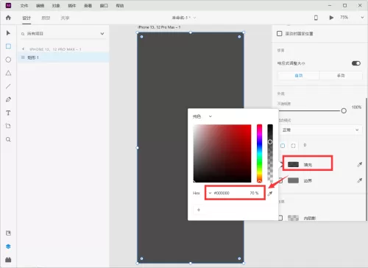Open the 对象 menu
This screenshot has height=268, width=368.
[x=56, y=5]
